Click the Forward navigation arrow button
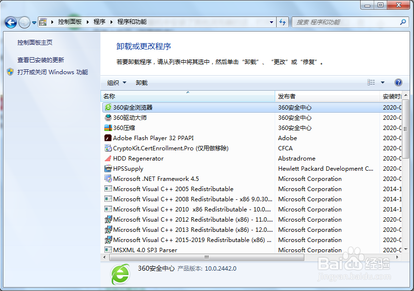The width and height of the screenshot is (414, 291). [x=25, y=22]
